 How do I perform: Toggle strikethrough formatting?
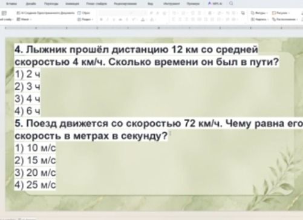(120, 19)
